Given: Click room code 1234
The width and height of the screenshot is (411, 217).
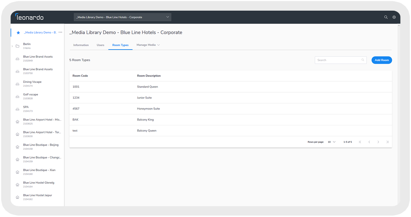Looking at the screenshot, I should click(x=76, y=98).
